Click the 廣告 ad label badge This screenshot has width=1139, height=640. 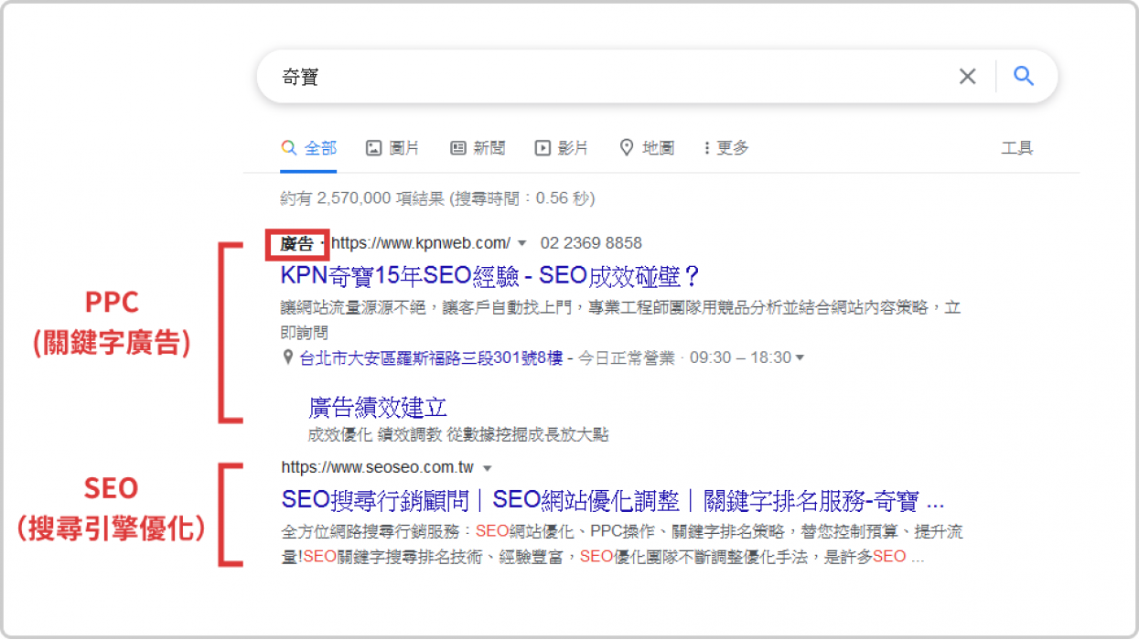coord(297,244)
